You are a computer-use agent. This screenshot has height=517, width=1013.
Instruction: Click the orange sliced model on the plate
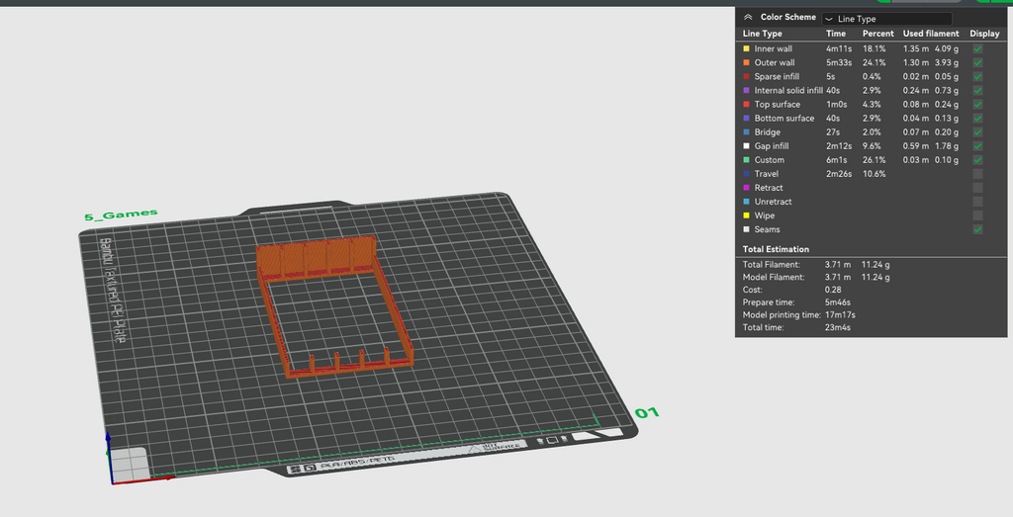coord(334,303)
